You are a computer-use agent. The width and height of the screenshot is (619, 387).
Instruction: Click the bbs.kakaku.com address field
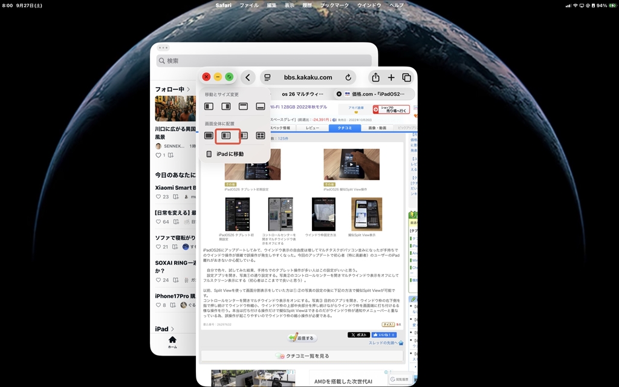coord(308,77)
